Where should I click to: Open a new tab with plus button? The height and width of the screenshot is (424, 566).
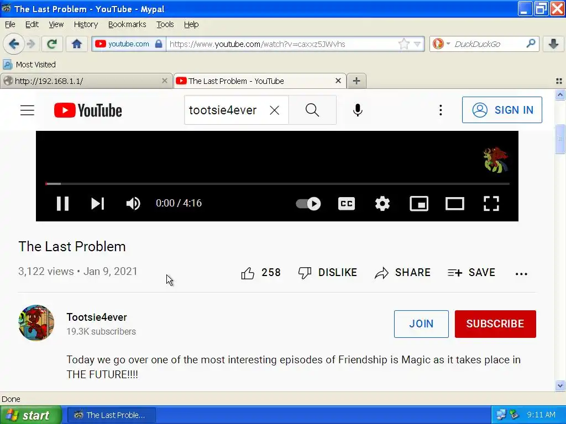[357, 81]
